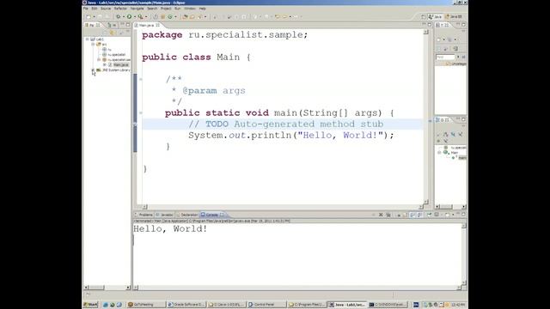Open the Refactor menu
This screenshot has width=550, height=309.
click(120, 9)
